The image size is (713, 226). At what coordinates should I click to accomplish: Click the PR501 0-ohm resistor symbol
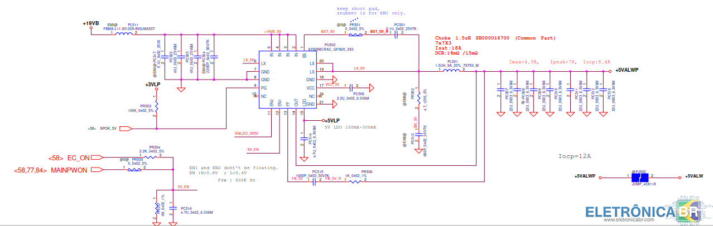pos(356,33)
